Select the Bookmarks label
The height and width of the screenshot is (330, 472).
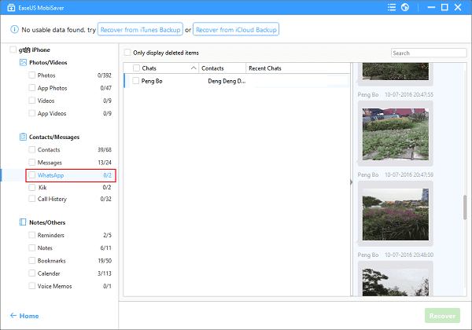pyautogui.click(x=51, y=261)
